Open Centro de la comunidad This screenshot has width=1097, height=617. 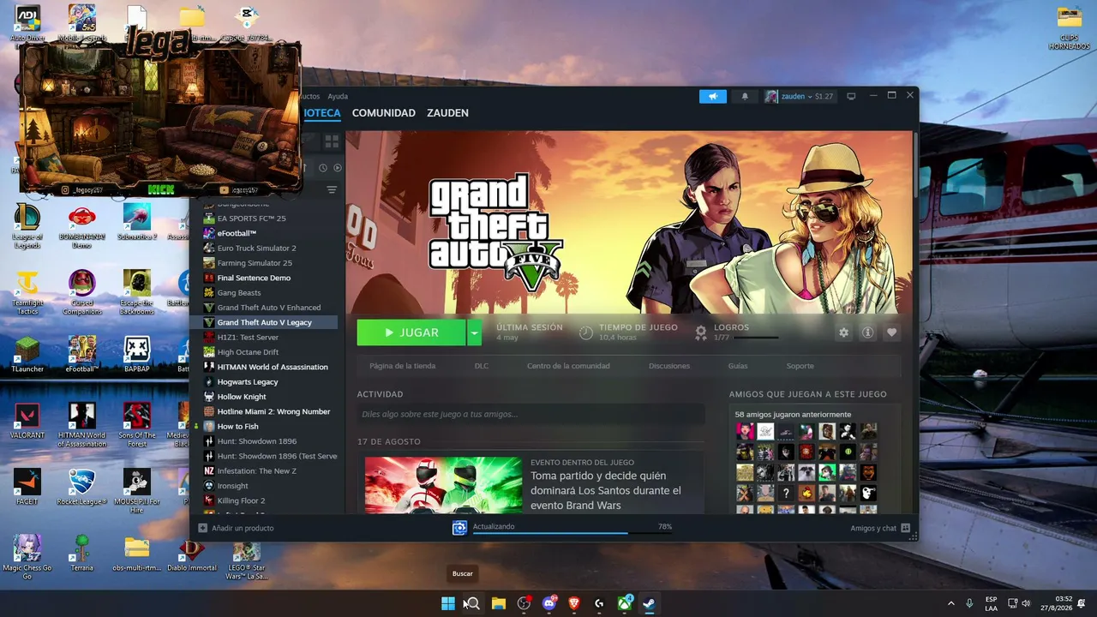[x=568, y=366]
